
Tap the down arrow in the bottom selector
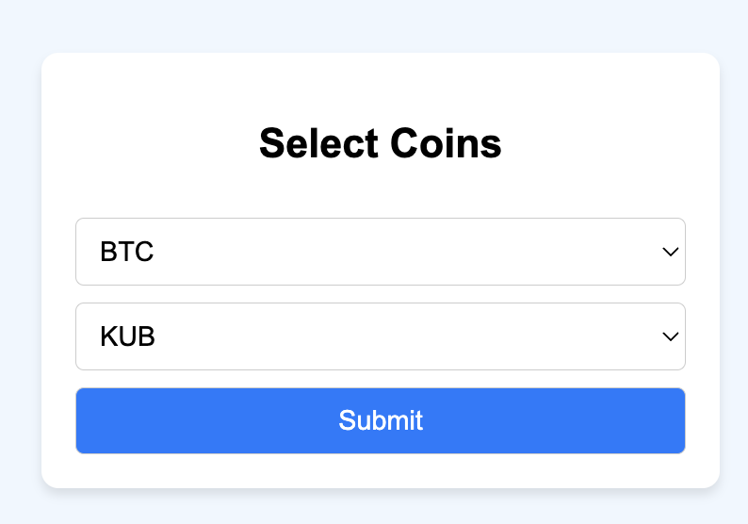pos(671,336)
